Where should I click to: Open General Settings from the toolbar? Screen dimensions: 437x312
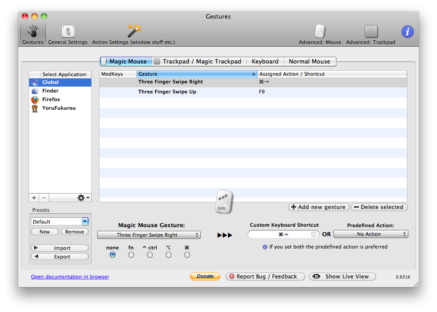[68, 34]
